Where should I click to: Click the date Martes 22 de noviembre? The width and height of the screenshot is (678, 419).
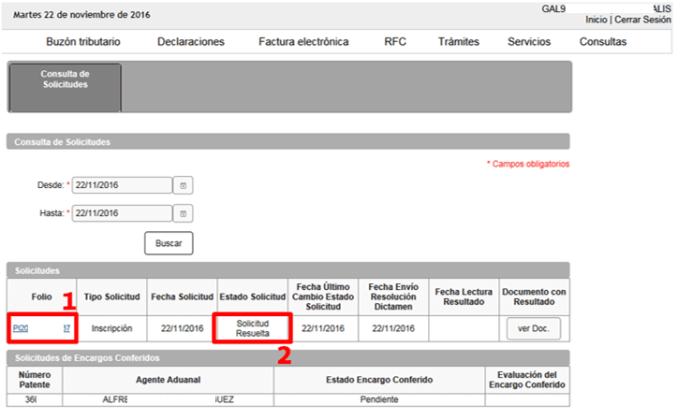coord(81,15)
